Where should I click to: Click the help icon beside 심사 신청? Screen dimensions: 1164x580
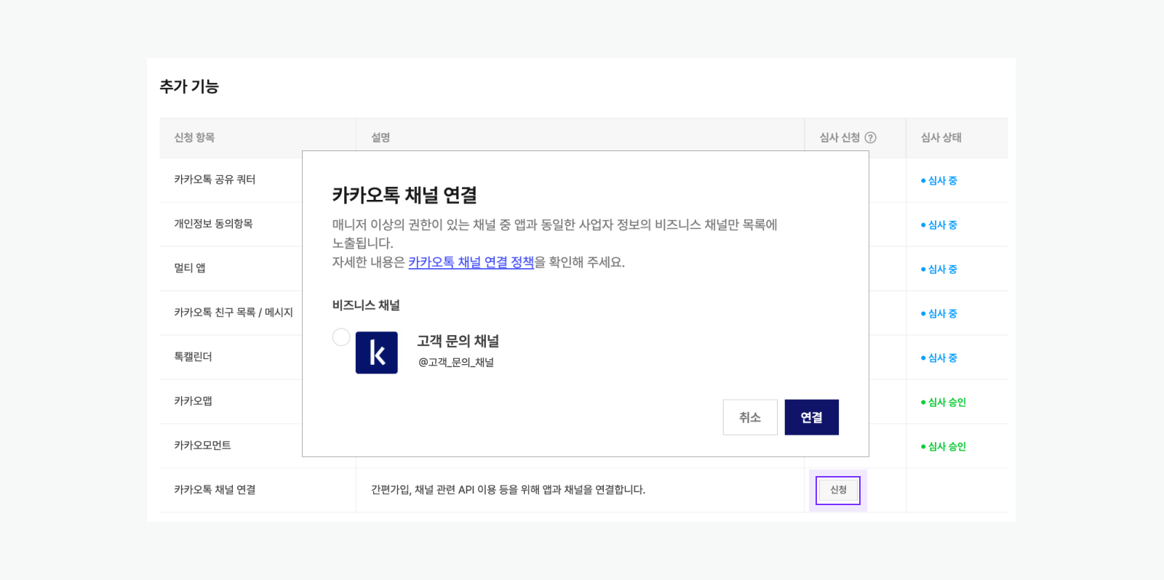click(x=870, y=137)
